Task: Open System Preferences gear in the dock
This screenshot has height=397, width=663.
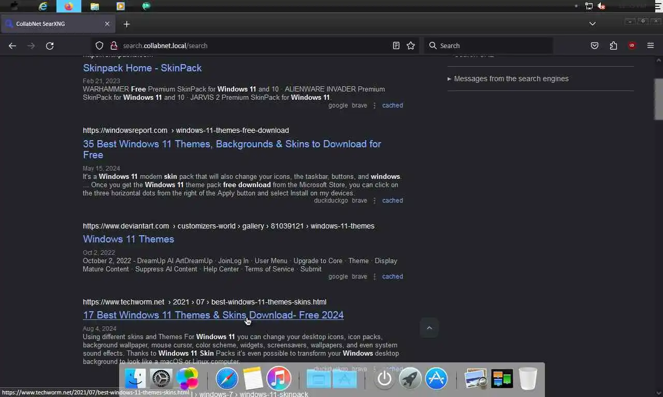Action: (x=161, y=379)
